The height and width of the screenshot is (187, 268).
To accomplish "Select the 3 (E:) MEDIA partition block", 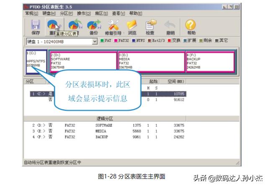I will (x=152, y=61).
